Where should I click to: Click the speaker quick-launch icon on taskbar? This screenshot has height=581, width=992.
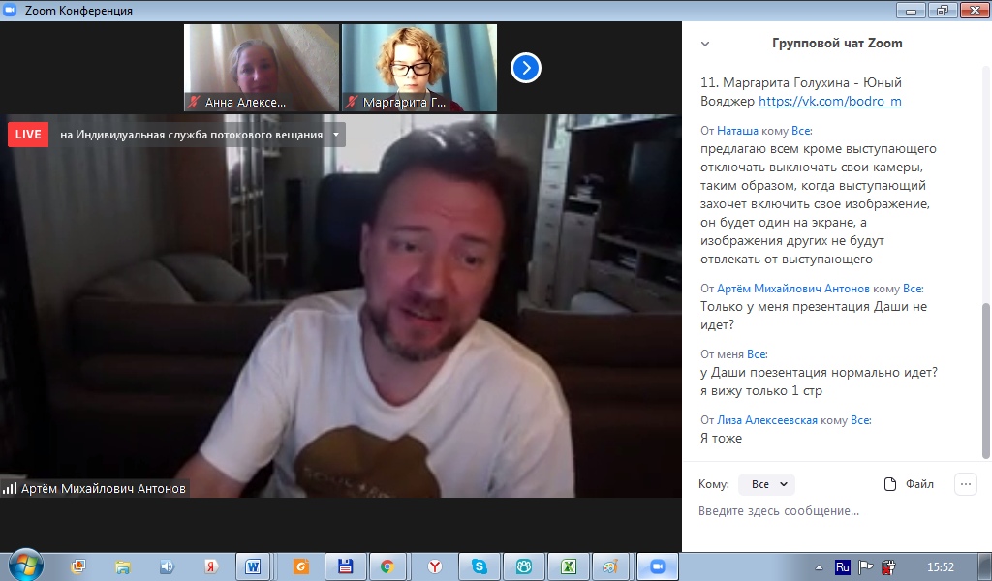point(167,567)
